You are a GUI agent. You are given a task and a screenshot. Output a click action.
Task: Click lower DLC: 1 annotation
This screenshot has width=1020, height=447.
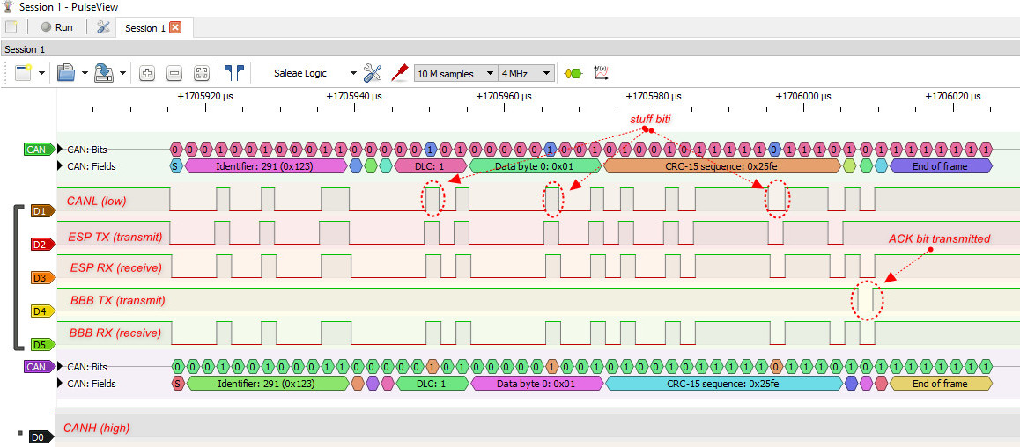point(432,384)
